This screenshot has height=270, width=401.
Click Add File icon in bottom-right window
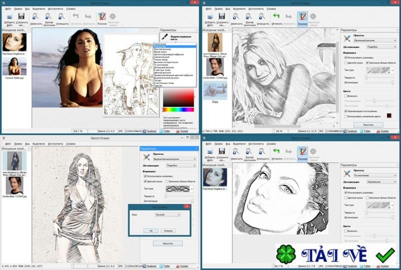click(210, 152)
